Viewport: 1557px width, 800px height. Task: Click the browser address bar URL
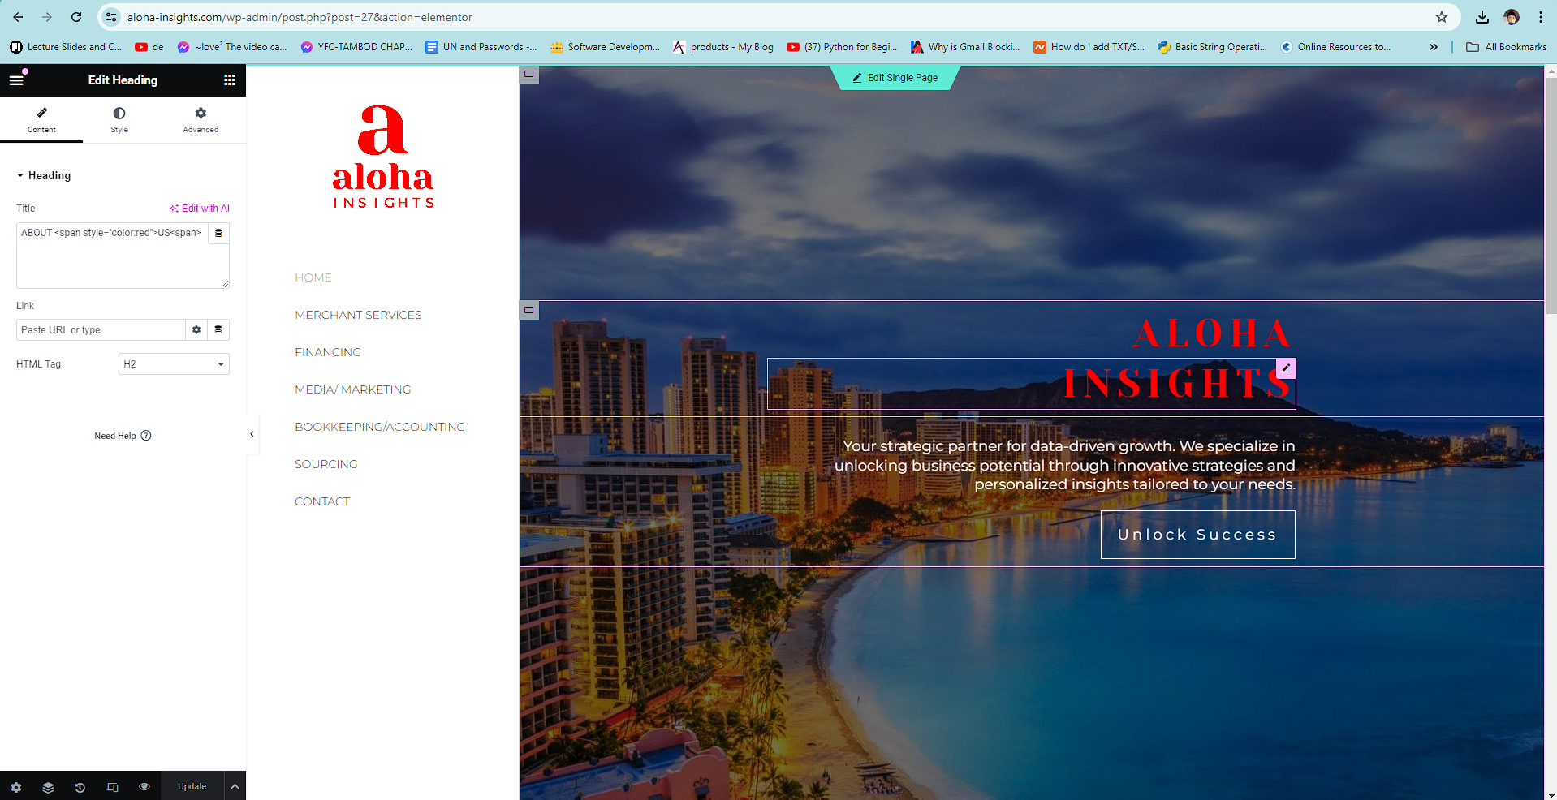pyautogui.click(x=300, y=17)
